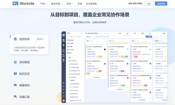Add new task below task-WARZ_14 card
The image size is (175, 105).
[x=119, y=89]
